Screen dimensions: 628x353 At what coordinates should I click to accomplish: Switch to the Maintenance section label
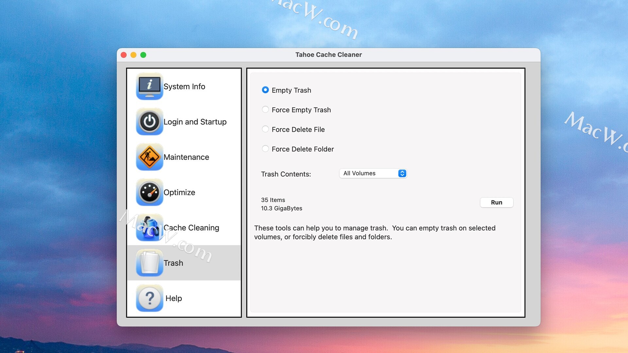[x=186, y=157]
